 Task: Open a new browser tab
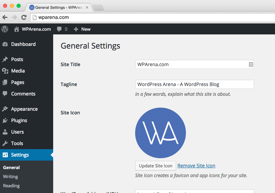coord(98,7)
